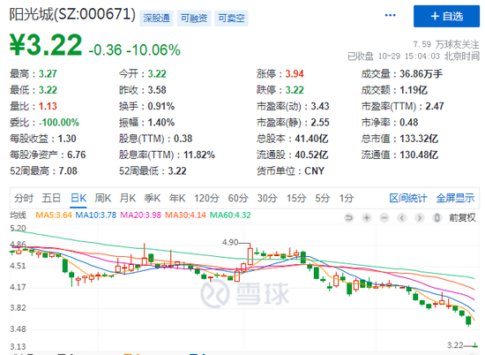The width and height of the screenshot is (485, 355).
Task: Click the 量比 1.13 value
Action: [48, 106]
